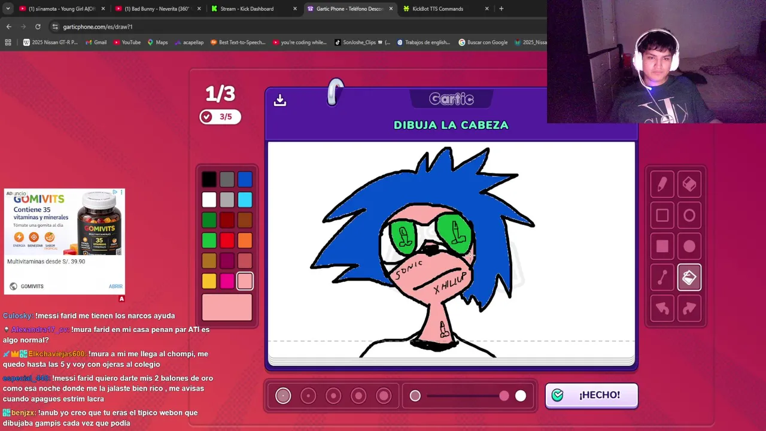Click the opacity slider handle
Screen dimensions: 766x431
click(x=504, y=396)
